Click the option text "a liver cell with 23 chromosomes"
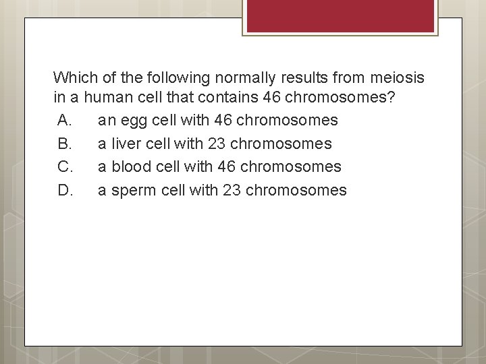Screen dimensions: 486x364 pos(215,144)
